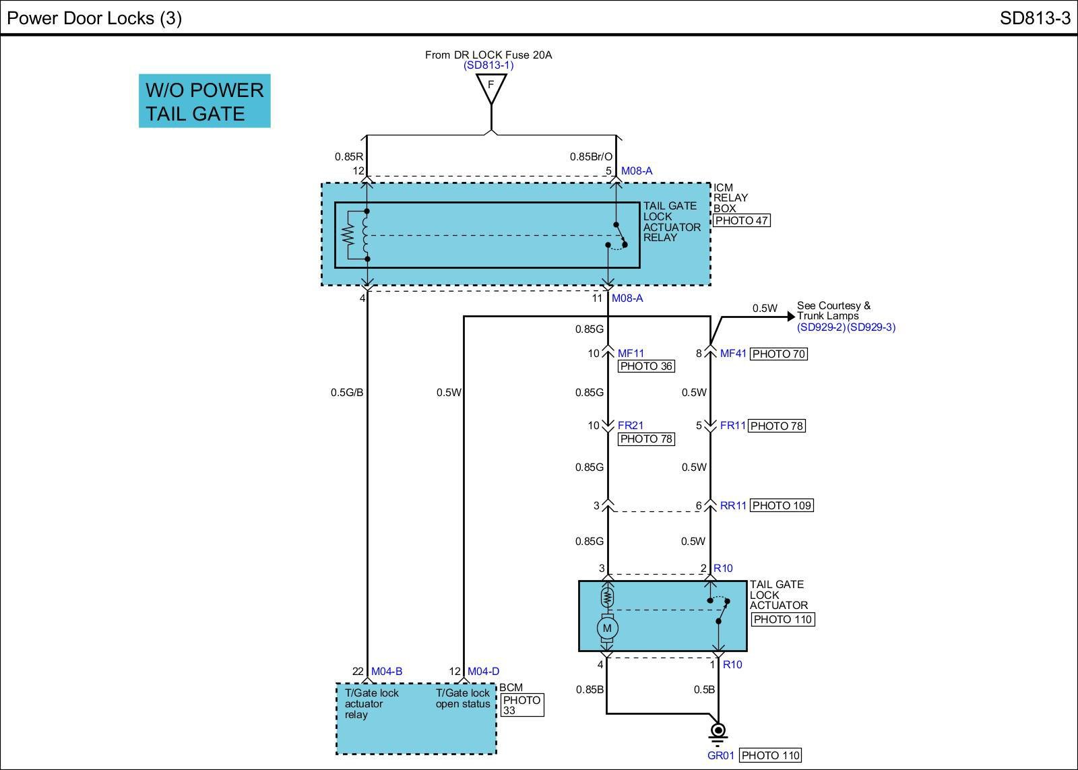The height and width of the screenshot is (770, 1078).
Task: View PHOTO 33 for the BCM
Action: pos(522,705)
